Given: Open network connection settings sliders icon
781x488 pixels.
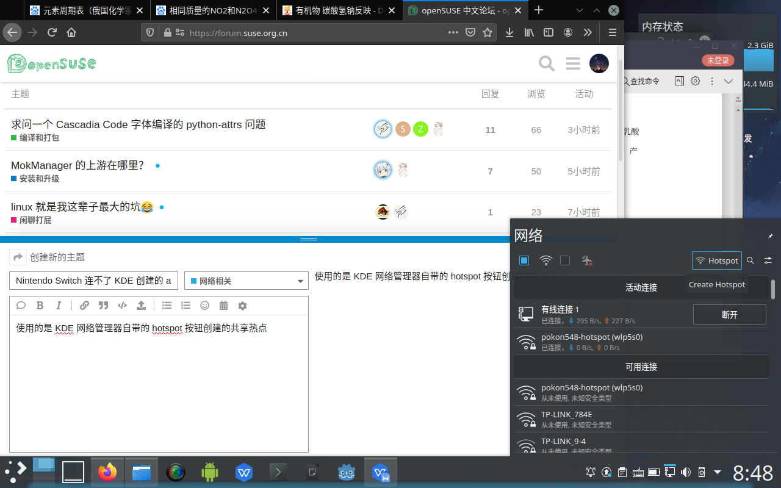Looking at the screenshot, I should coord(768,260).
